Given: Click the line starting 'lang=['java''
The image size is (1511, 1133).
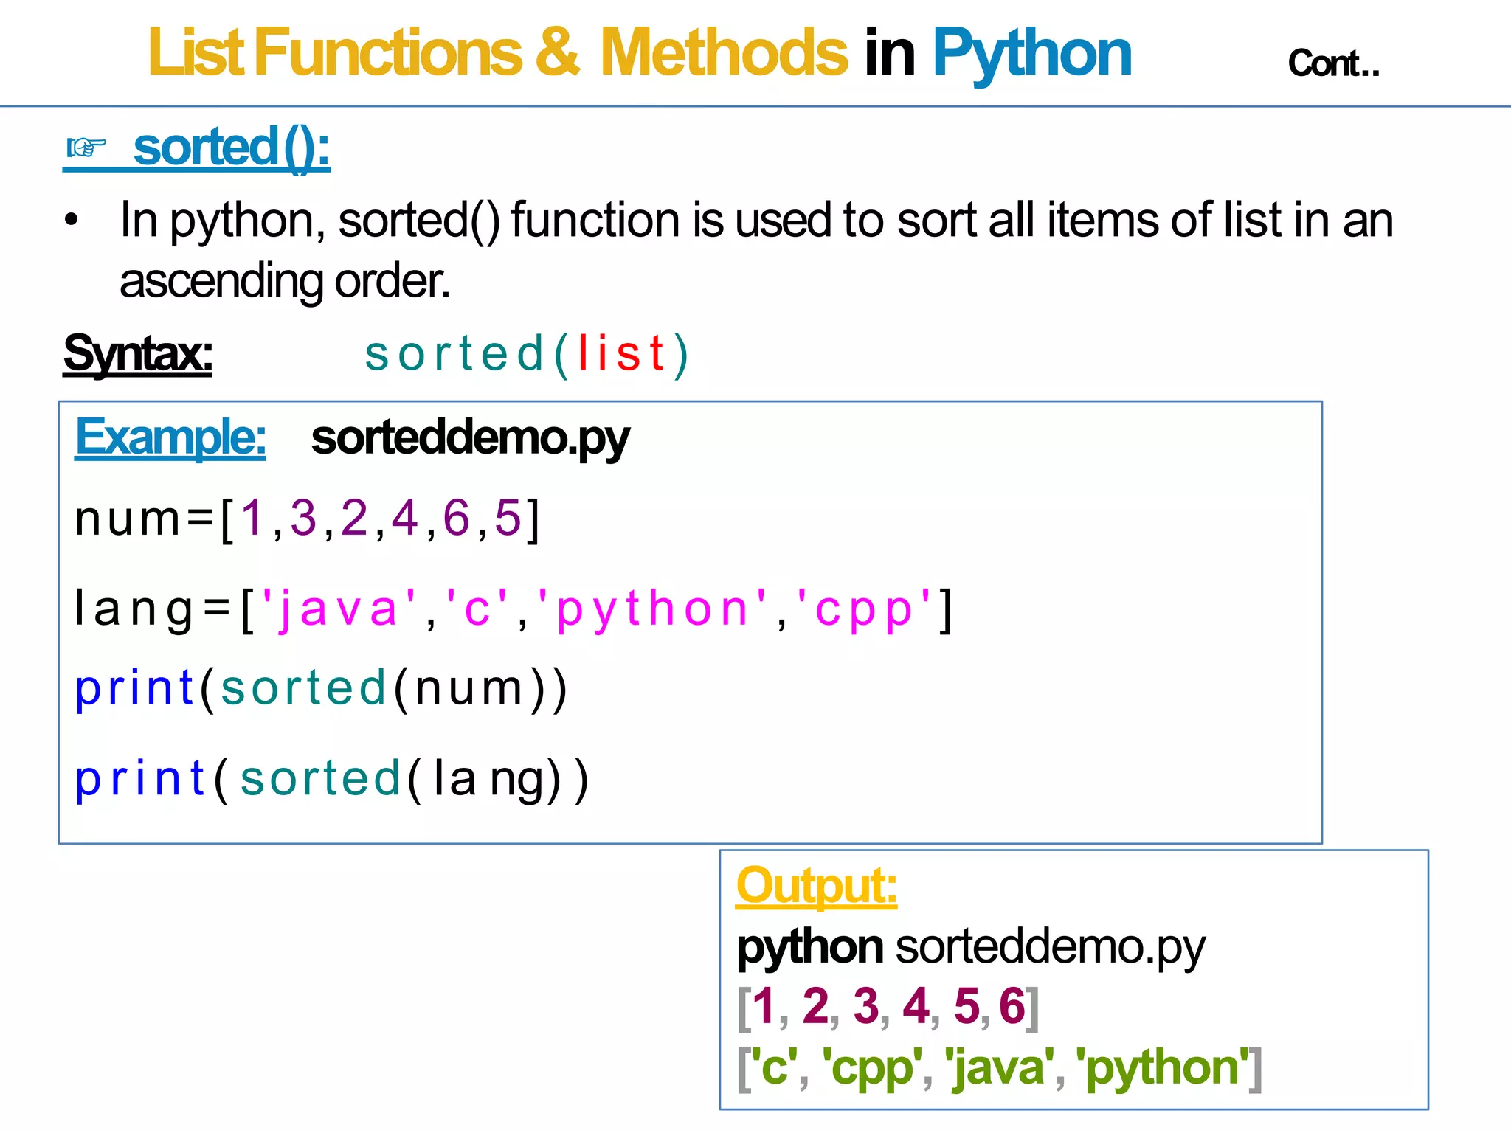Looking at the screenshot, I should (514, 611).
